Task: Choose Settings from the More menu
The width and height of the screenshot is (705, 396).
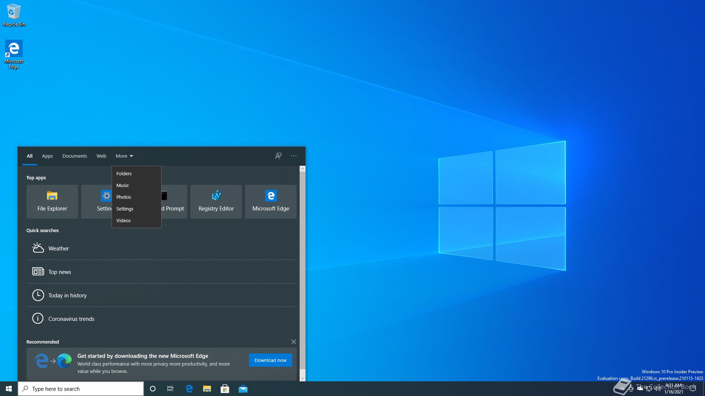Action: [x=137, y=209]
